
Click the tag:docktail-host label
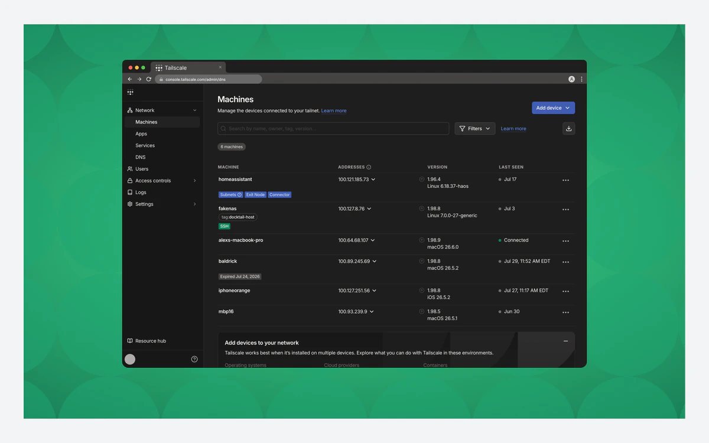click(x=238, y=217)
